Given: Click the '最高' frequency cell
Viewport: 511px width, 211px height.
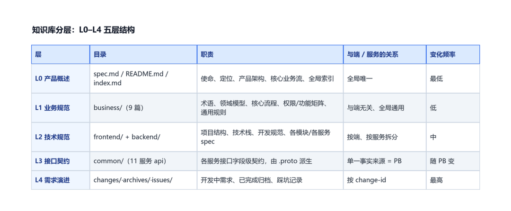Looking at the screenshot, I should click(453, 180).
